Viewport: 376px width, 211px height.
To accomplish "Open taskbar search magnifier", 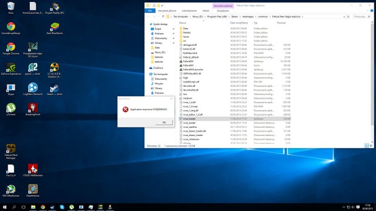I will tap(14, 207).
